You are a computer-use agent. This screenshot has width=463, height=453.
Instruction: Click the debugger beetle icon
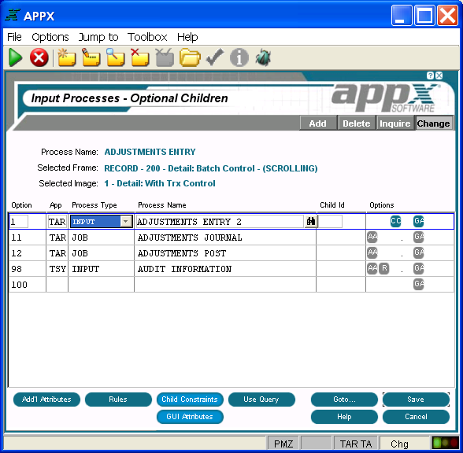click(x=263, y=57)
